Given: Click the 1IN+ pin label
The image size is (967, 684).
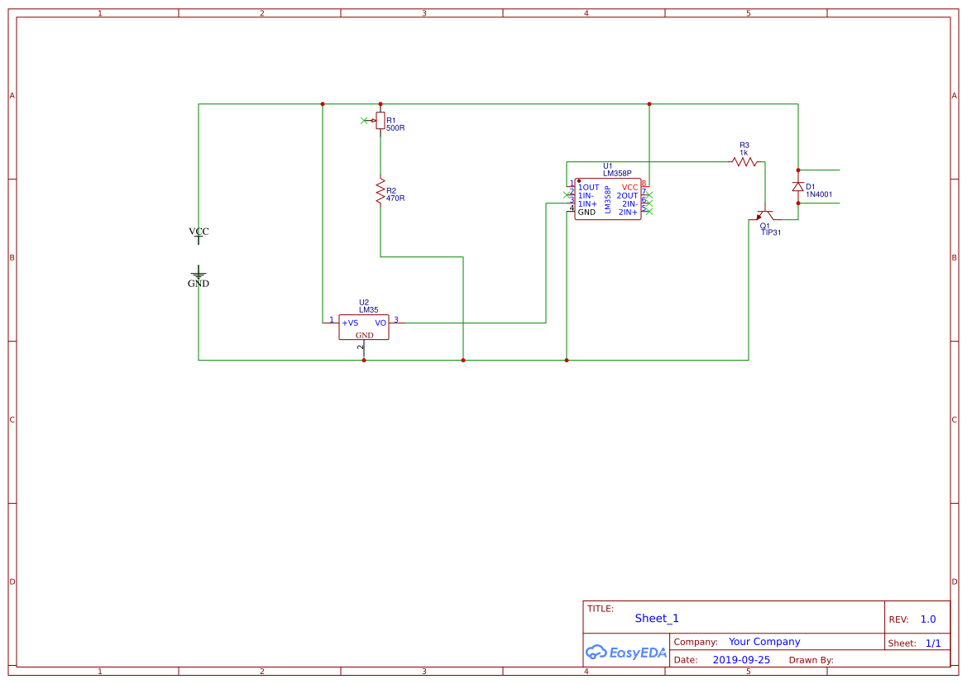Looking at the screenshot, I should pos(587,204).
